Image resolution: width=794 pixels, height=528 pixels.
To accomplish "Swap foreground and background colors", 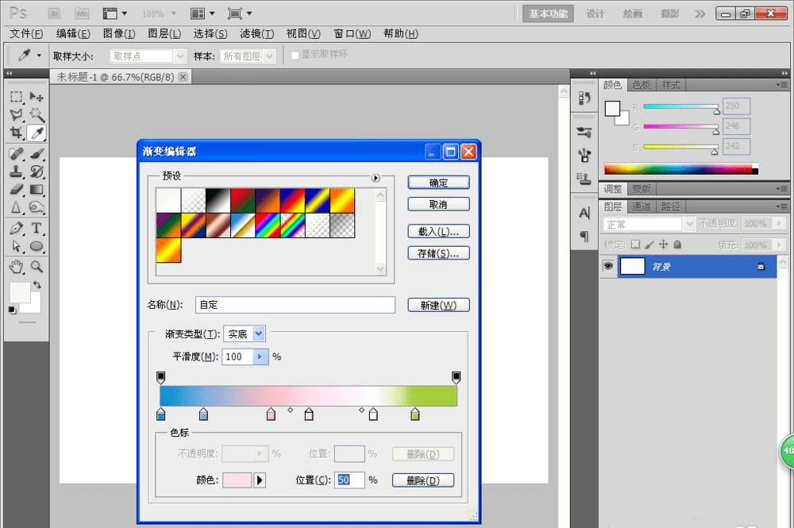I will pyautogui.click(x=37, y=284).
